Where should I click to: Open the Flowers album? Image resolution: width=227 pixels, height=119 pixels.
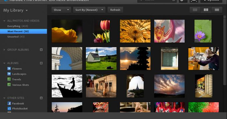coord(15,69)
